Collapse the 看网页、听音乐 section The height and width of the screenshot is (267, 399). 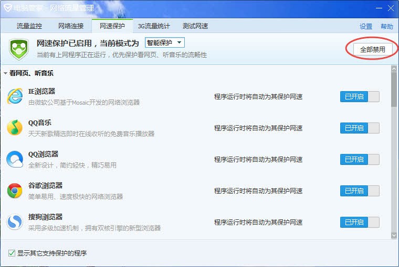pos(6,73)
